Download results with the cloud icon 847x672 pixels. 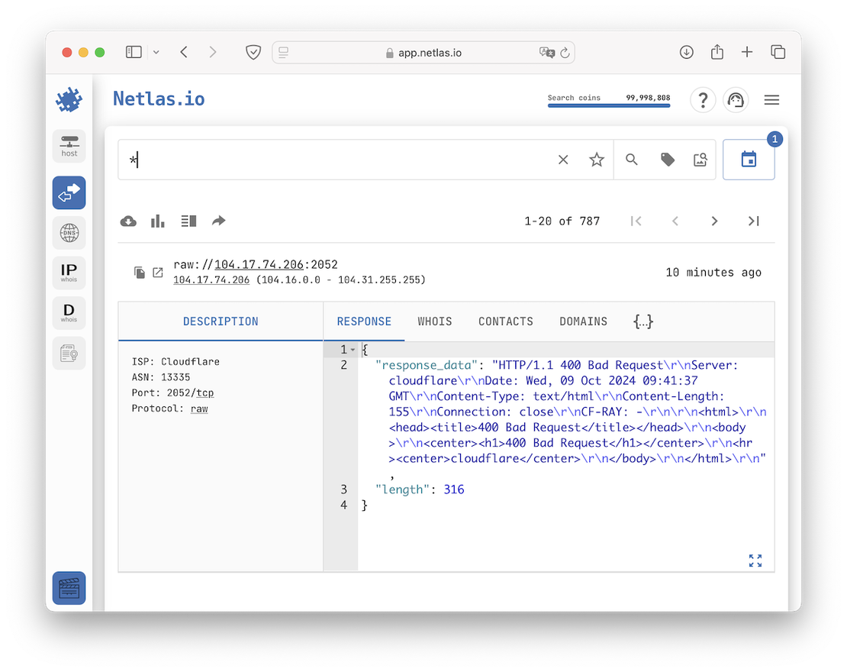[129, 221]
